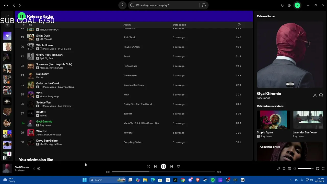The image size is (327, 184).
Task: Adjust the Spotify volume slider
Action: tap(306, 169)
